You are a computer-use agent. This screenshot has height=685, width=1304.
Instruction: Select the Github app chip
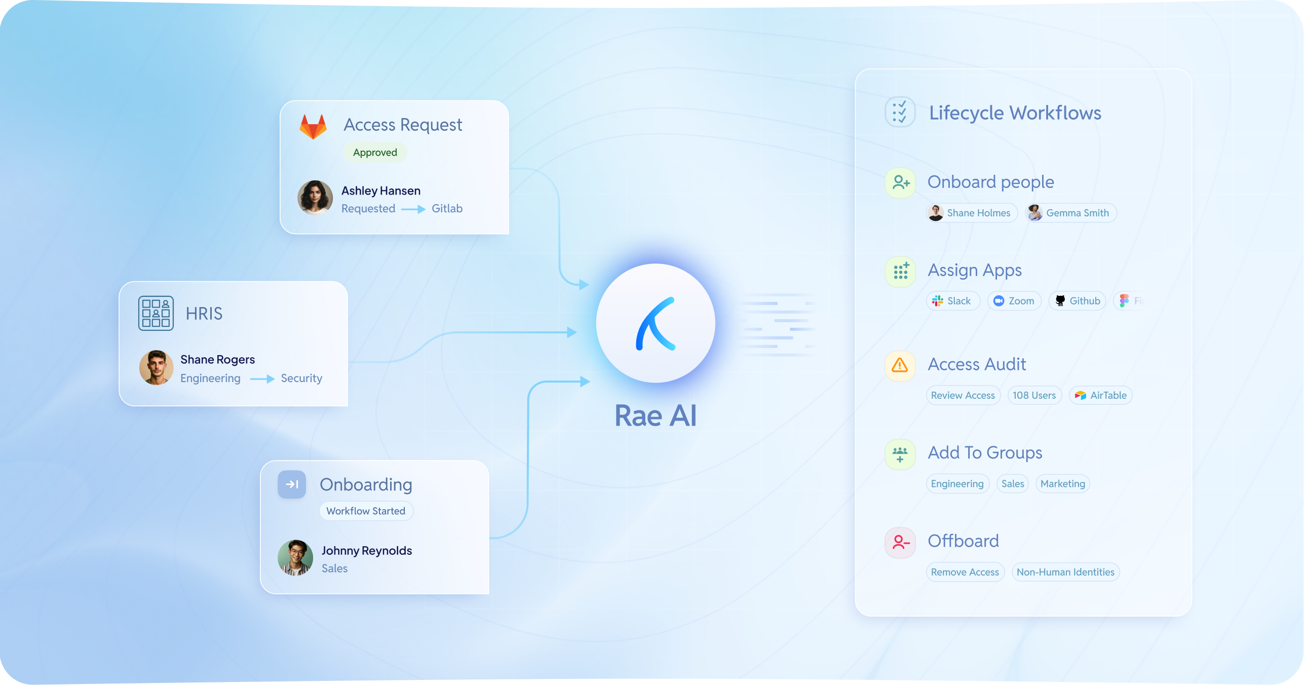click(x=1078, y=301)
